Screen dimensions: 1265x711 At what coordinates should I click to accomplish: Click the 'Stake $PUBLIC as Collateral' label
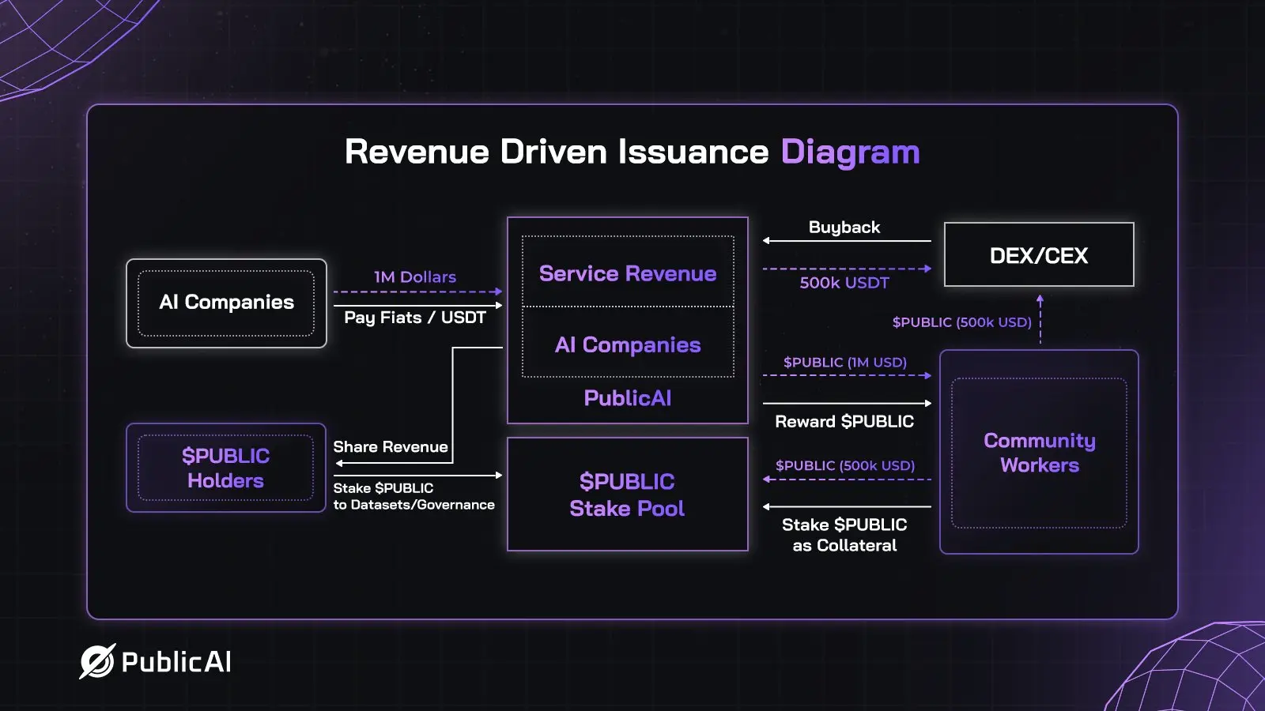[x=844, y=535]
